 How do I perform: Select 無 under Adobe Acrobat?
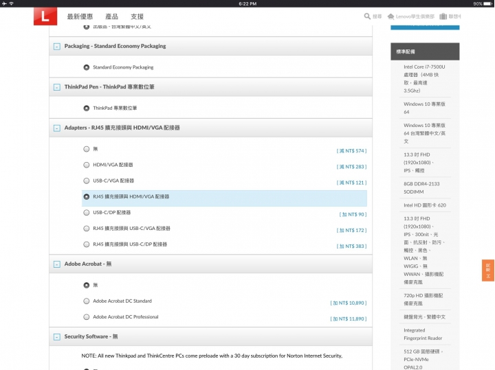coord(86,285)
